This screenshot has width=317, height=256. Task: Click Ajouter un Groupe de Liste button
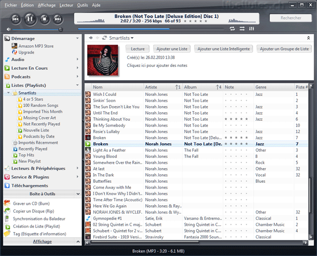pos(284,49)
